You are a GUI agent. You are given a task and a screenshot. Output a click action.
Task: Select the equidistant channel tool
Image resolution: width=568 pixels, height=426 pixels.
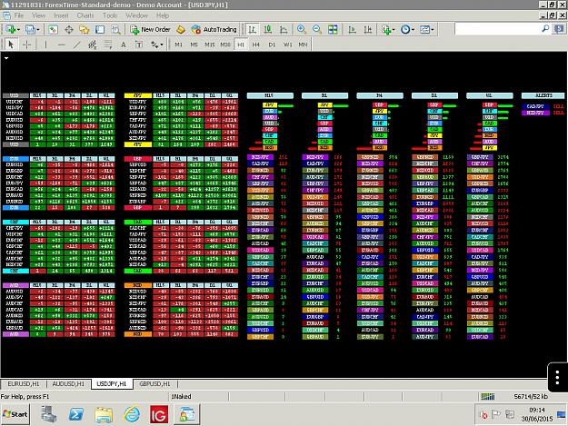(93, 45)
